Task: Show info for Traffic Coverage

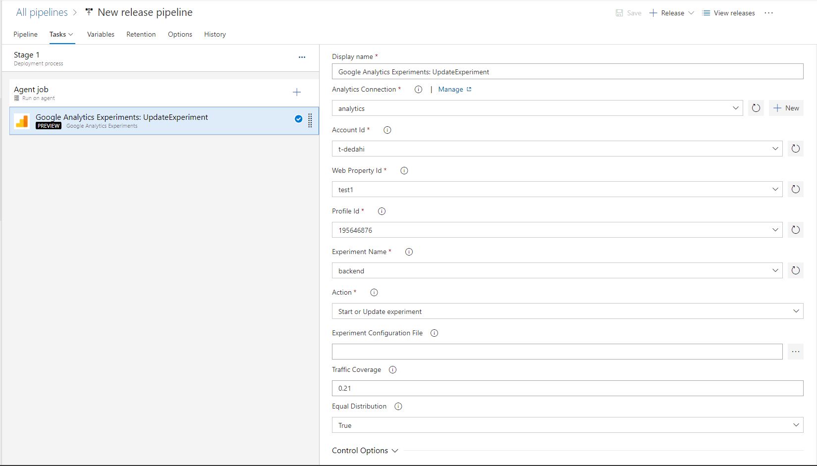Action: (x=393, y=370)
